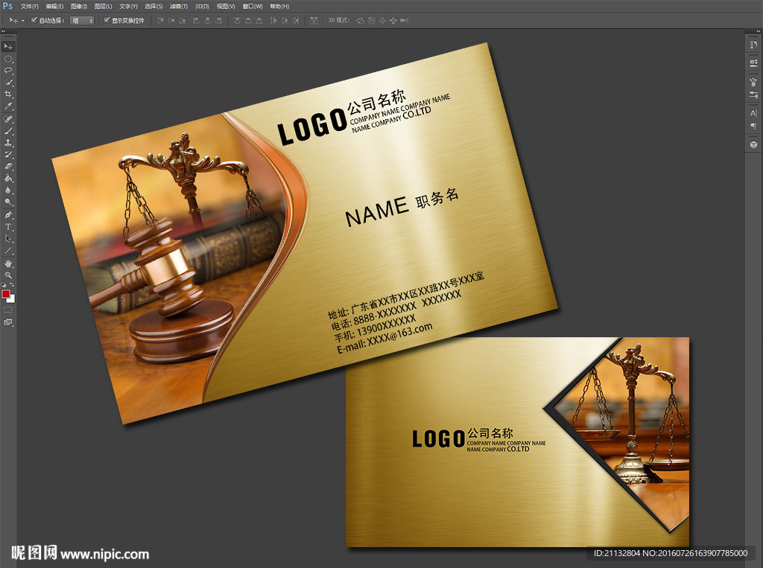This screenshot has width=763, height=568.
Task: Expand the toolbox double-arrow
Action: (4, 31)
